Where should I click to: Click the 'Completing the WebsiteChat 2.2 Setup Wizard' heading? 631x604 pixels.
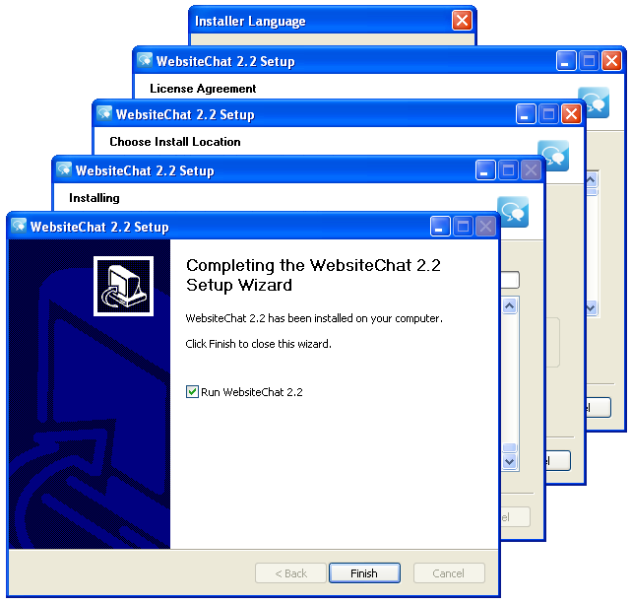(x=313, y=275)
